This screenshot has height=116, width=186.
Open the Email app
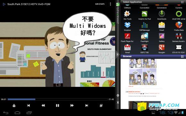click(162, 26)
